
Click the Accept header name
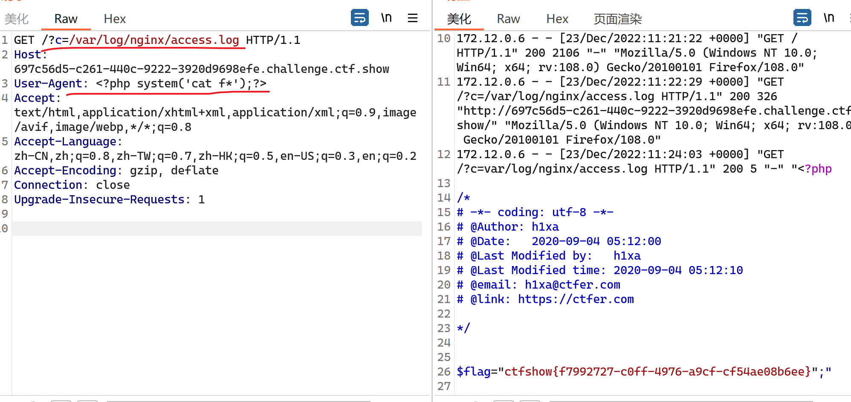[35, 98]
